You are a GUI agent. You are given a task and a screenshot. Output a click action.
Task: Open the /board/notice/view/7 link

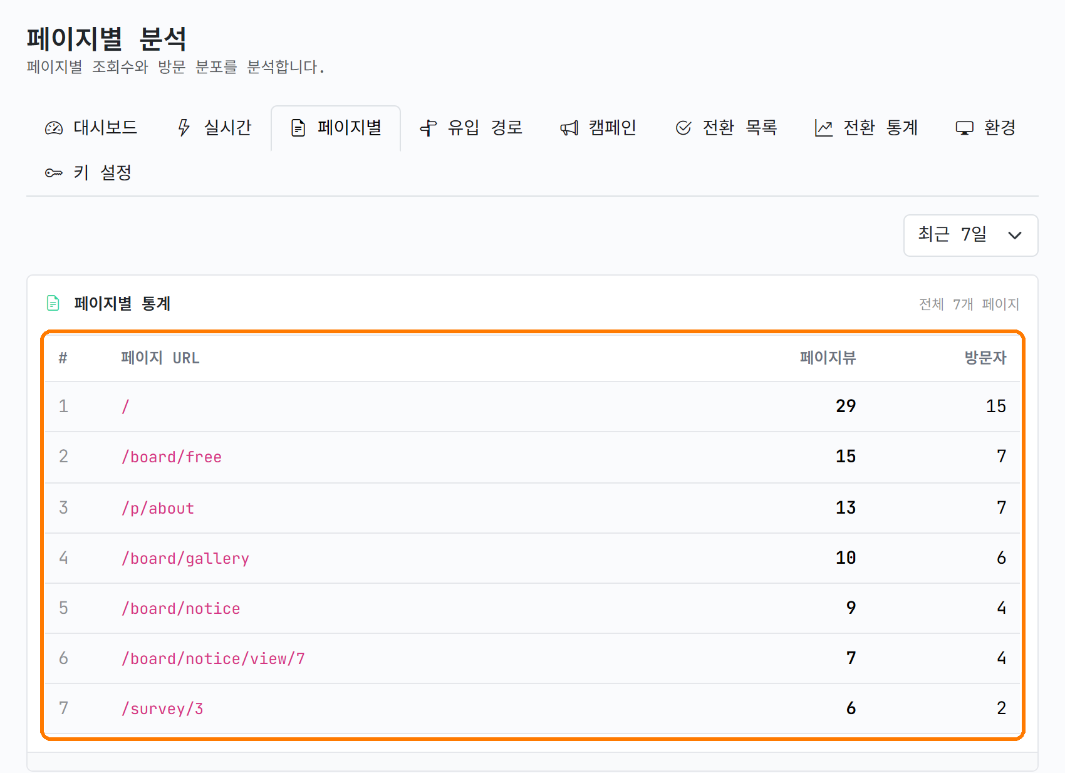tap(213, 659)
